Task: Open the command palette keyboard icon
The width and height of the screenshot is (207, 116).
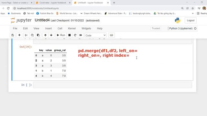Action: pyautogui.click(x=111, y=35)
